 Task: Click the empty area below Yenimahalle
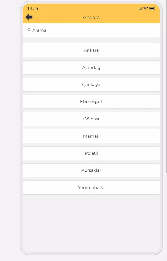pos(91,223)
